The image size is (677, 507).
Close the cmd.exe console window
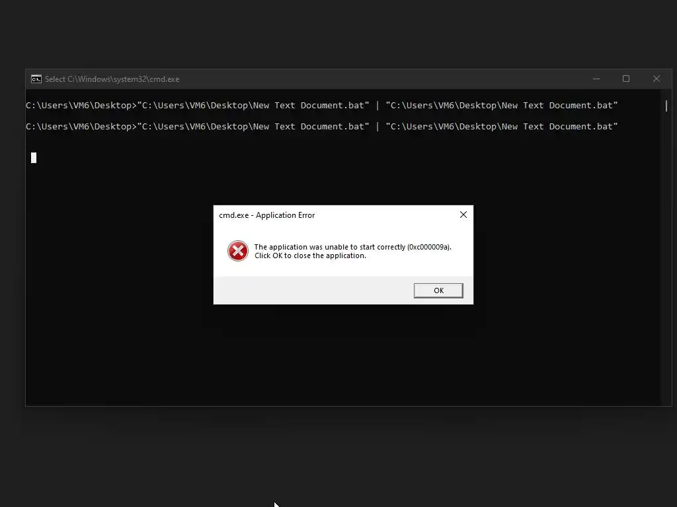[657, 79]
